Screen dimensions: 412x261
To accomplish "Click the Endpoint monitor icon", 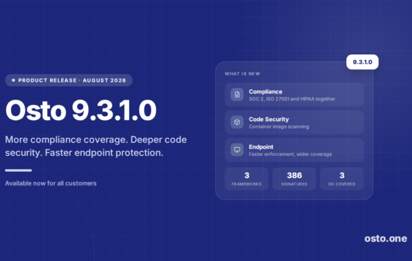I will click(x=237, y=150).
